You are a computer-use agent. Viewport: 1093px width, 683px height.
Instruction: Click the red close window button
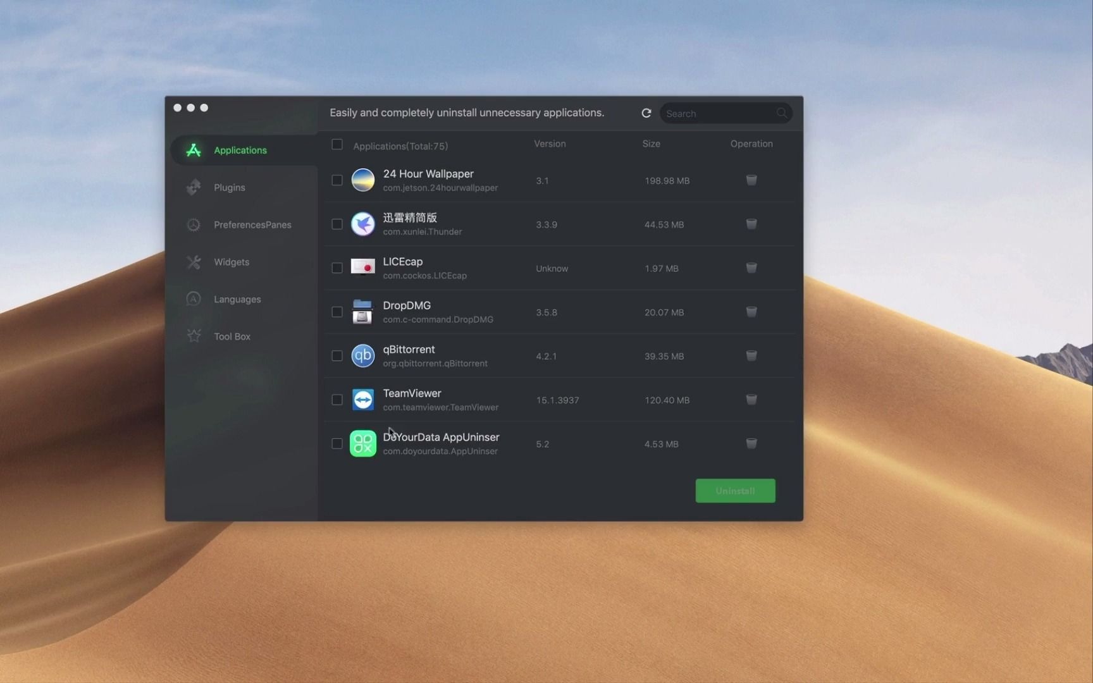pos(178,108)
